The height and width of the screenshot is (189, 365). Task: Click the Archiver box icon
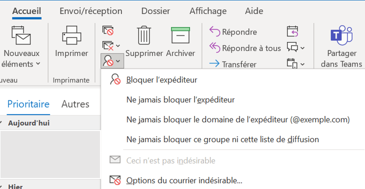pos(180,35)
